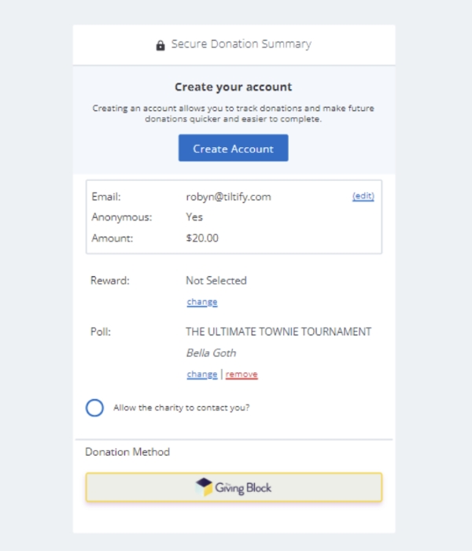Click the Create your account heading
472x551 pixels.
[233, 87]
